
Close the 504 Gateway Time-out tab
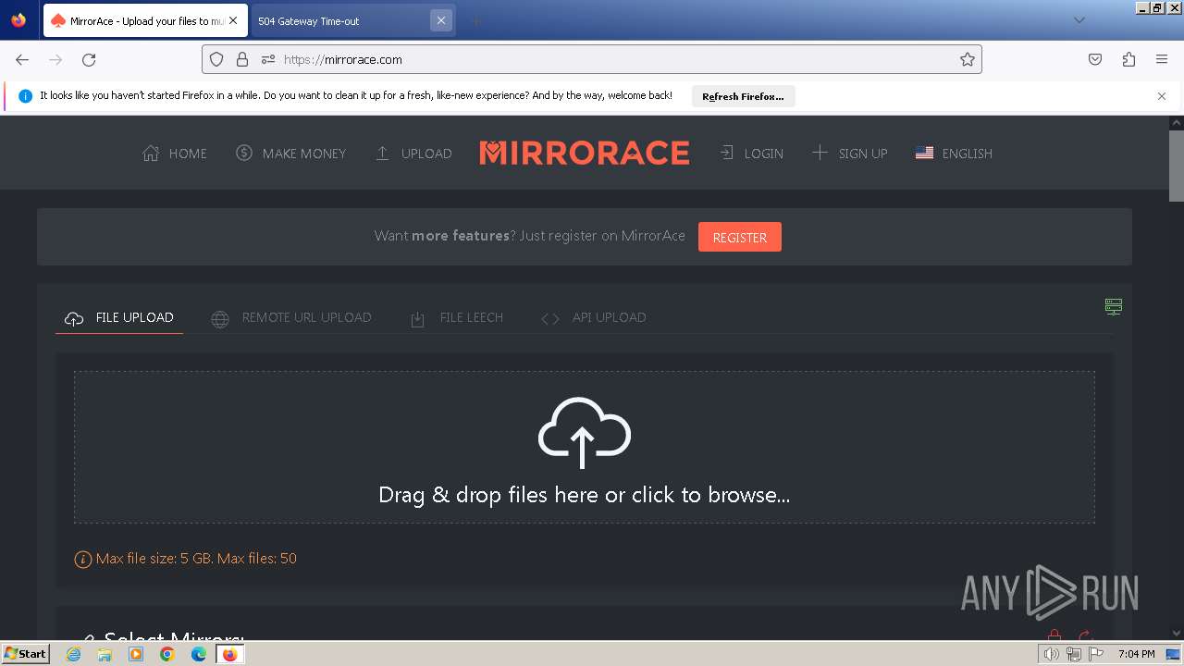pyautogui.click(x=441, y=20)
